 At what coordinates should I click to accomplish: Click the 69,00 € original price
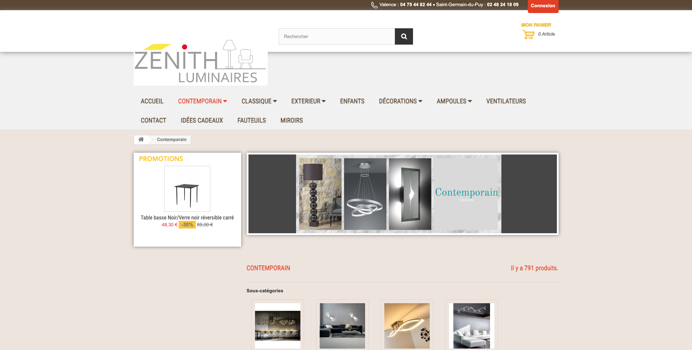tap(205, 225)
